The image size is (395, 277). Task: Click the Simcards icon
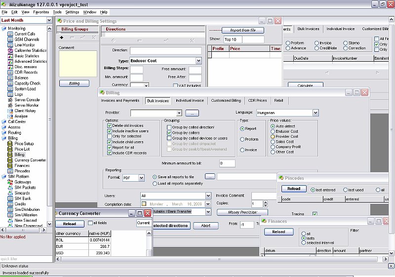pos(10,193)
